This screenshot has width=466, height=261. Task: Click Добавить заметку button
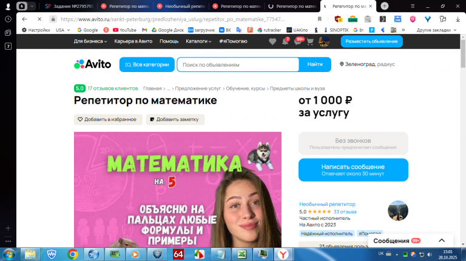click(x=175, y=119)
